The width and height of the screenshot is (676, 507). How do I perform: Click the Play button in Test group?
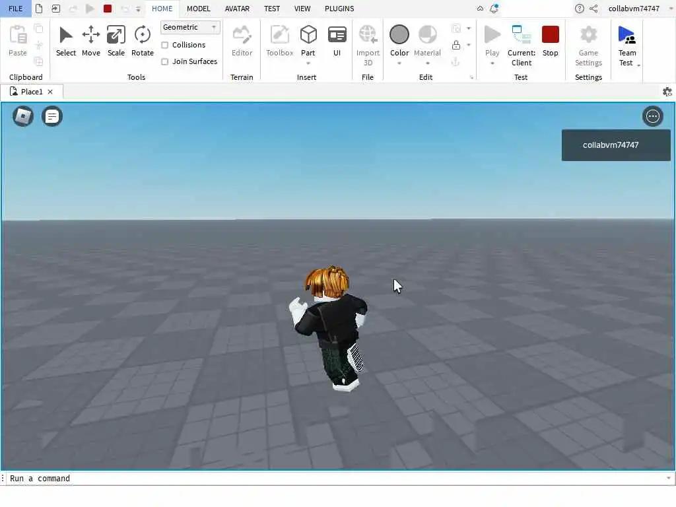[x=492, y=41]
